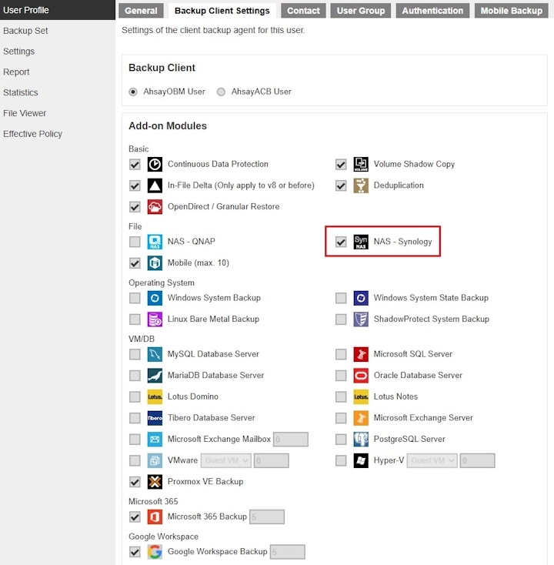The width and height of the screenshot is (554, 565).
Task: Click the Oracle Database Server icon
Action: click(361, 376)
